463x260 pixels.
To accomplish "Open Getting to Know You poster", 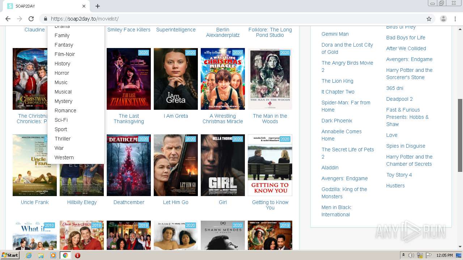I will (x=270, y=165).
